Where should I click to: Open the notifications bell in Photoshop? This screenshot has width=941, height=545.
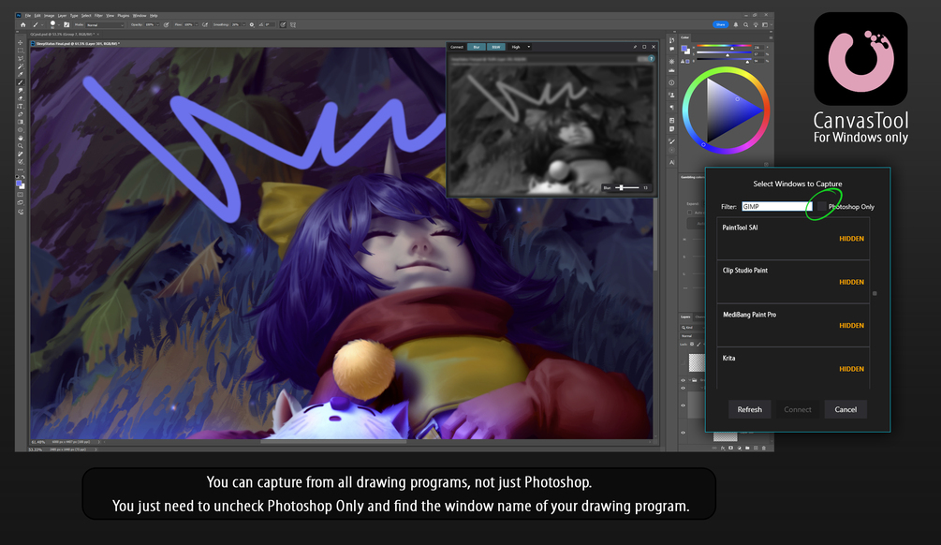pos(736,24)
